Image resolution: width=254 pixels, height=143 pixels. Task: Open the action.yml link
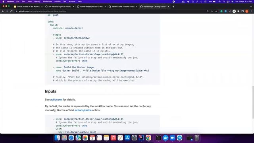(56, 100)
